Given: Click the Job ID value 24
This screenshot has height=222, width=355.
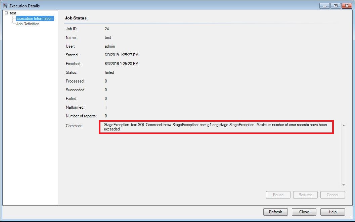Looking at the screenshot, I should pyautogui.click(x=107, y=29).
